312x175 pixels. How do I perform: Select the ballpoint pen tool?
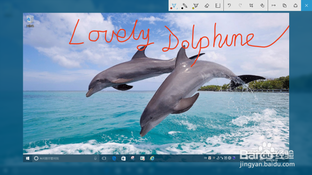point(174,5)
